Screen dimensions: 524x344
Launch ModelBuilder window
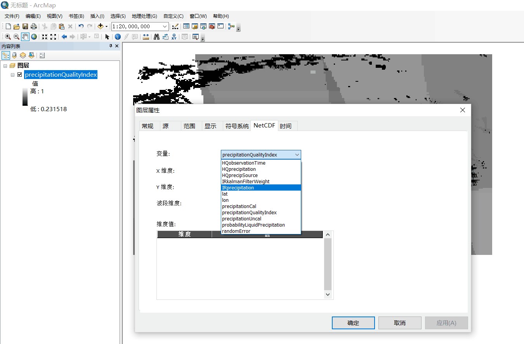pyautogui.click(x=231, y=26)
